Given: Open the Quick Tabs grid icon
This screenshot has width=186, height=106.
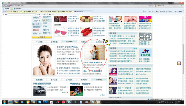Looking at the screenshot, I should click(x=4, y=12).
